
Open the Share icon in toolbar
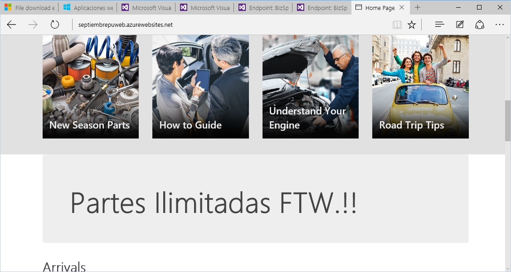pyautogui.click(x=480, y=25)
